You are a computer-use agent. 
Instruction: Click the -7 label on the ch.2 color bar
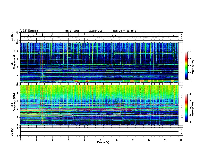tap(190, 122)
